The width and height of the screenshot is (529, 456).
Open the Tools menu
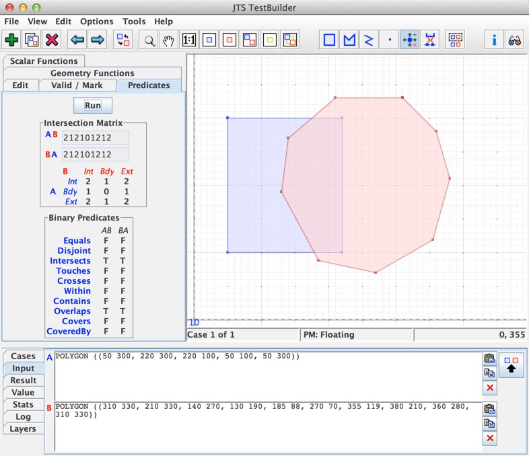134,22
